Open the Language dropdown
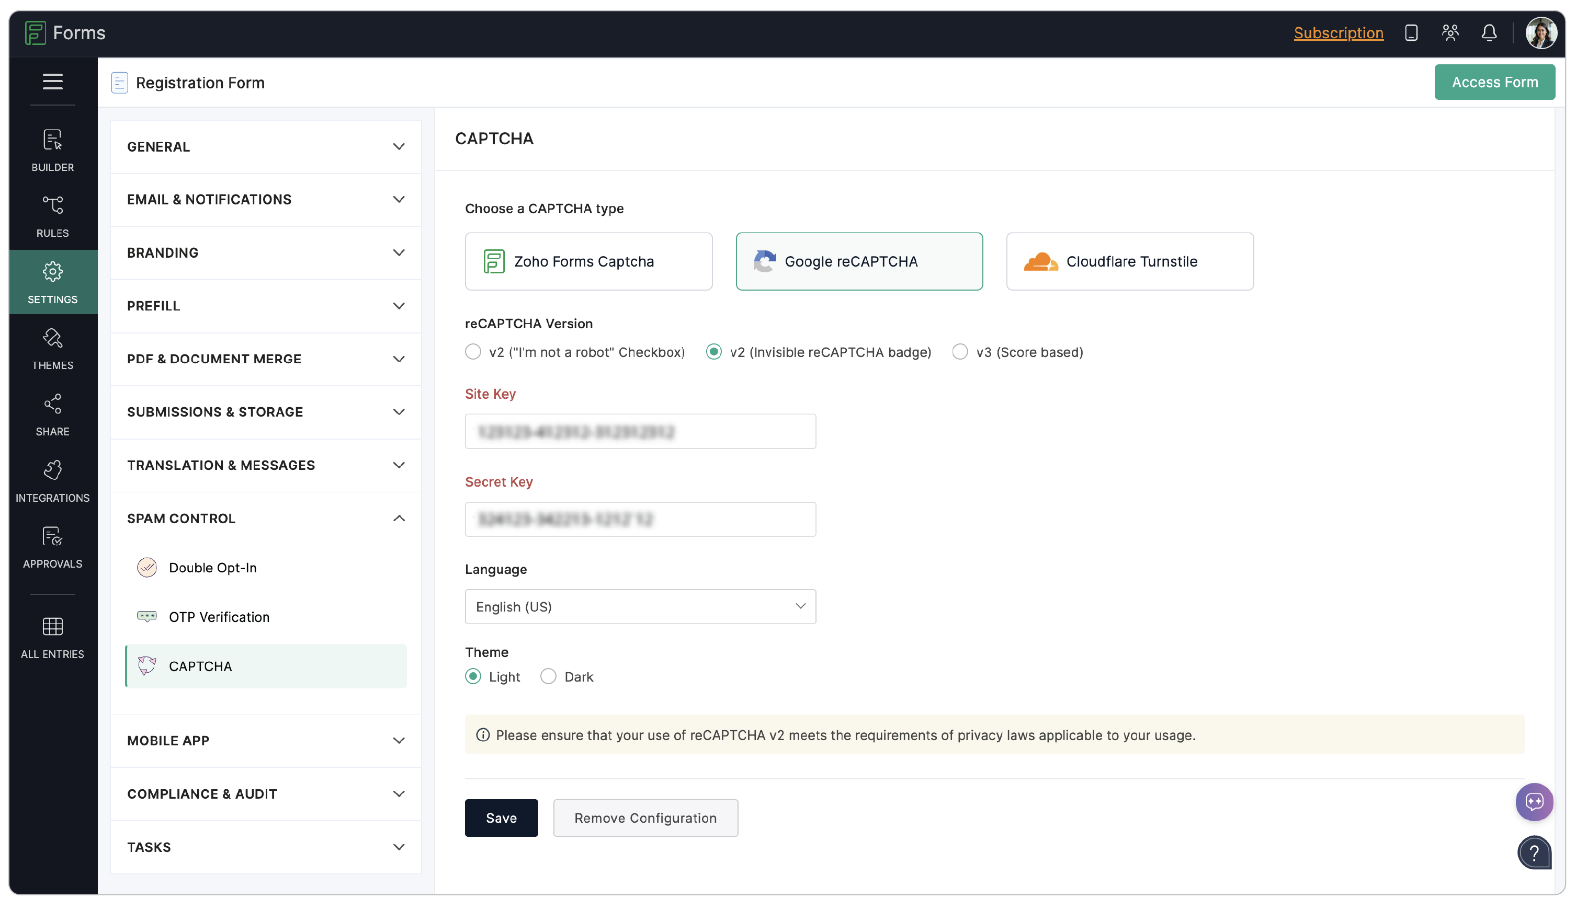 click(640, 606)
